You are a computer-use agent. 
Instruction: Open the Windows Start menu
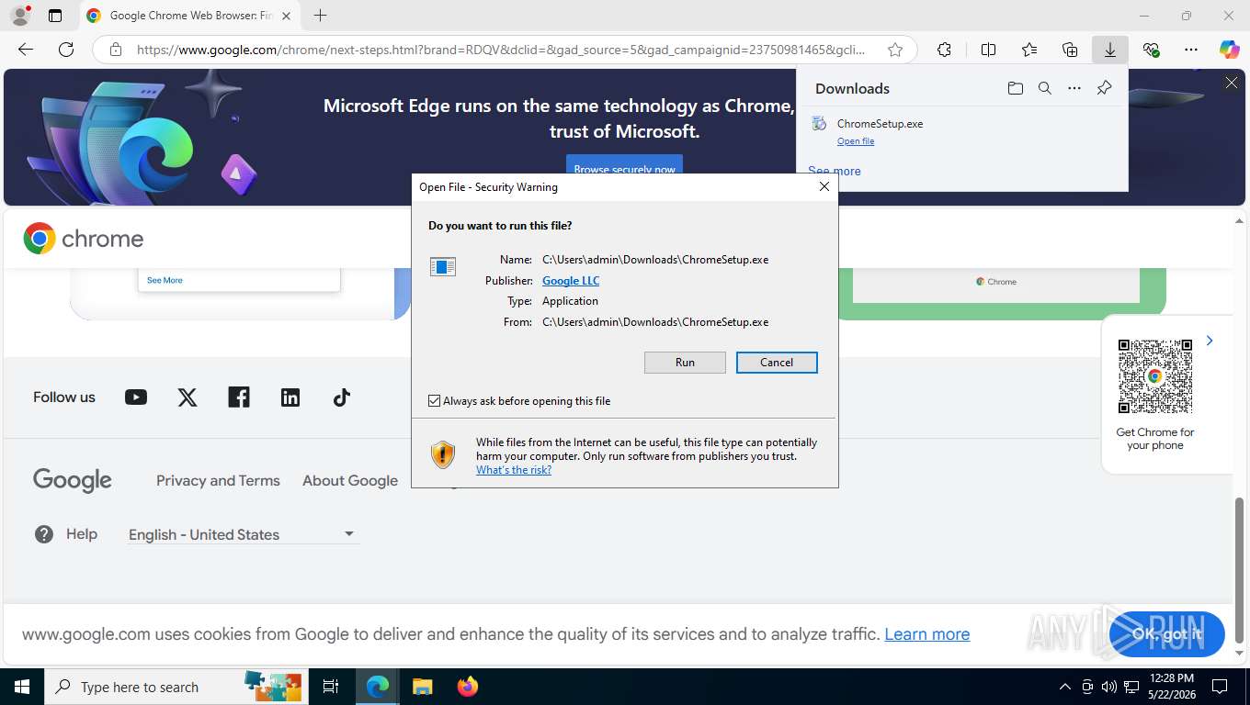click(x=21, y=687)
